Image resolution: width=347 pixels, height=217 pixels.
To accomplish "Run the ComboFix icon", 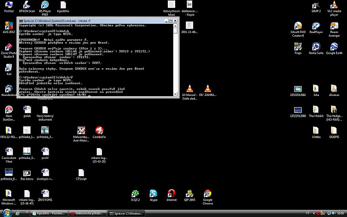I will pos(99,132).
